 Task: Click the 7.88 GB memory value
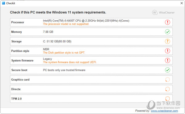48,32
